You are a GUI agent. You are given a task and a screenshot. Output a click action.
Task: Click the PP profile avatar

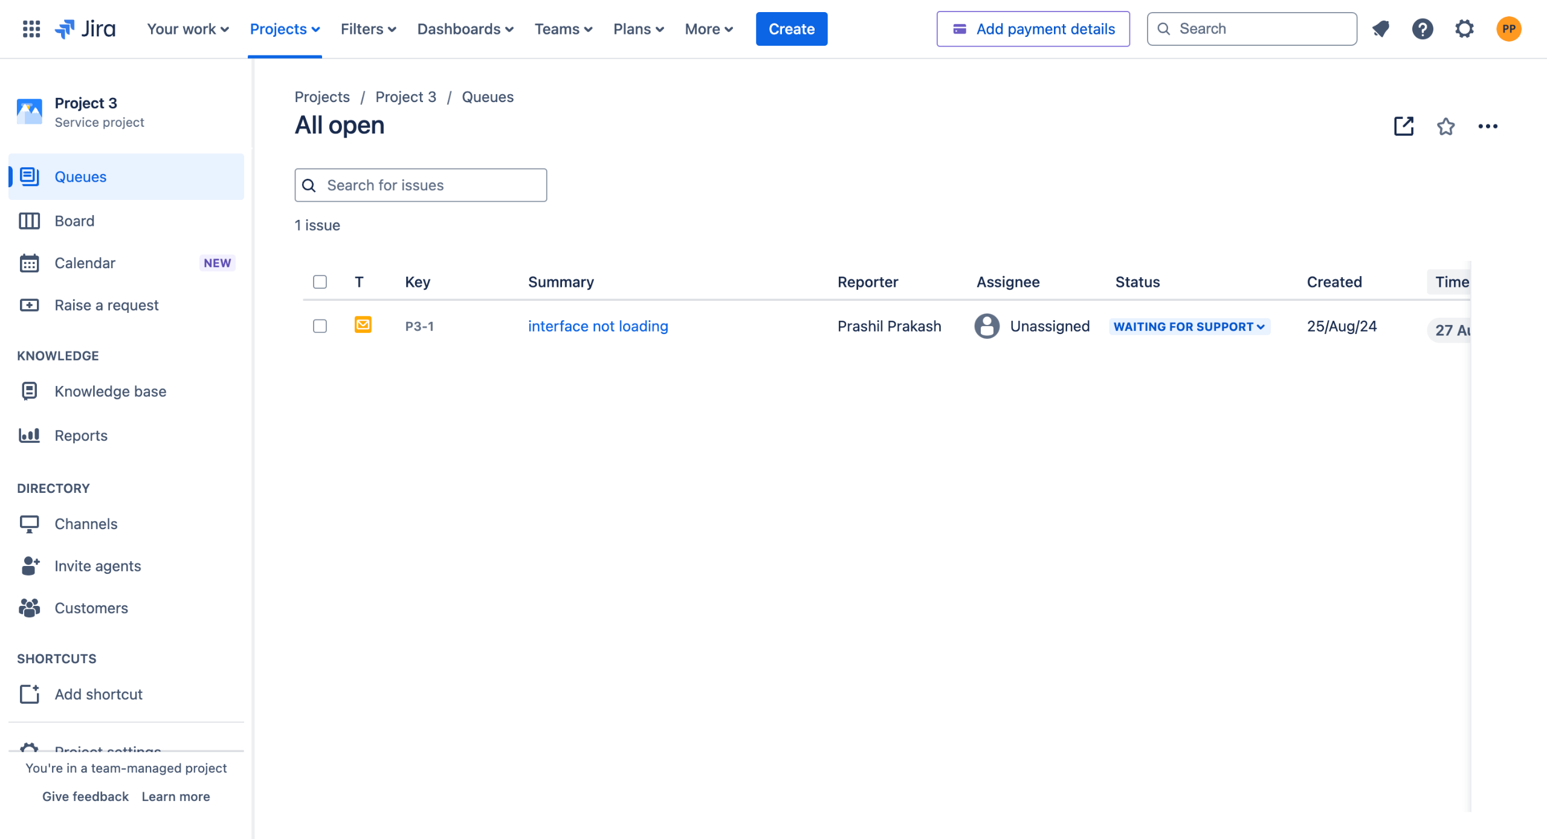click(1508, 28)
